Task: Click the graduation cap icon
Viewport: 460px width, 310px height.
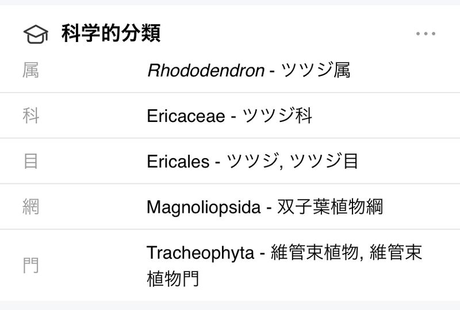Action: pos(36,34)
